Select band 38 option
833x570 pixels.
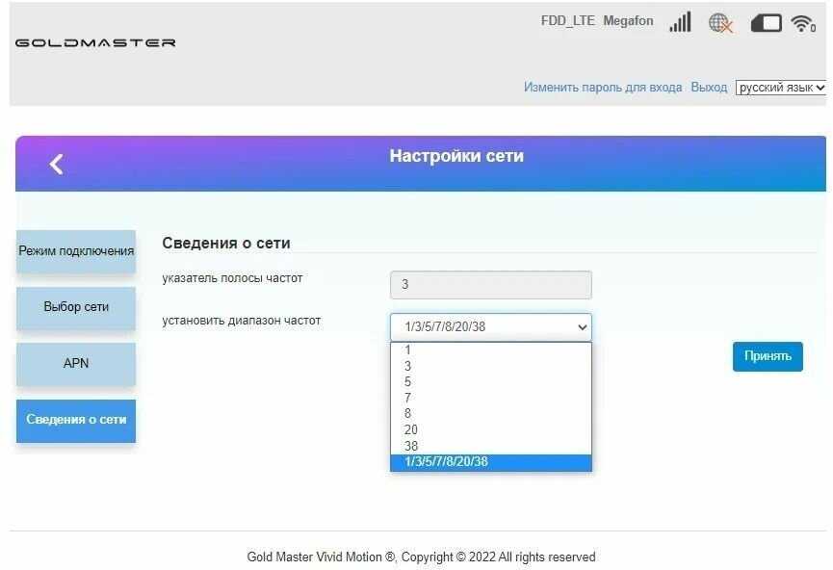point(411,446)
